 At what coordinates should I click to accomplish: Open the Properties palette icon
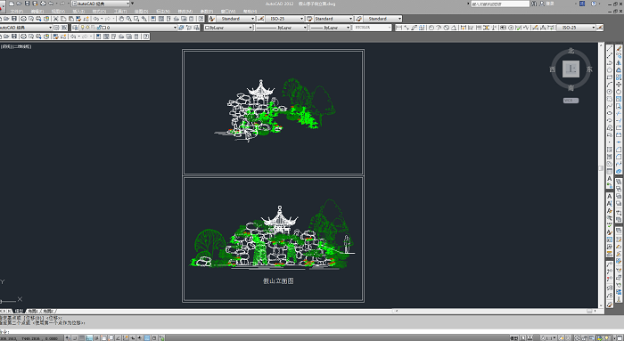(x=153, y=19)
